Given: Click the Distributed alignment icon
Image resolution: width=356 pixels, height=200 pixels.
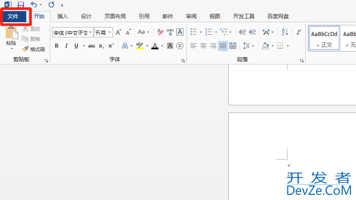Looking at the screenshot, I should point(233,46).
